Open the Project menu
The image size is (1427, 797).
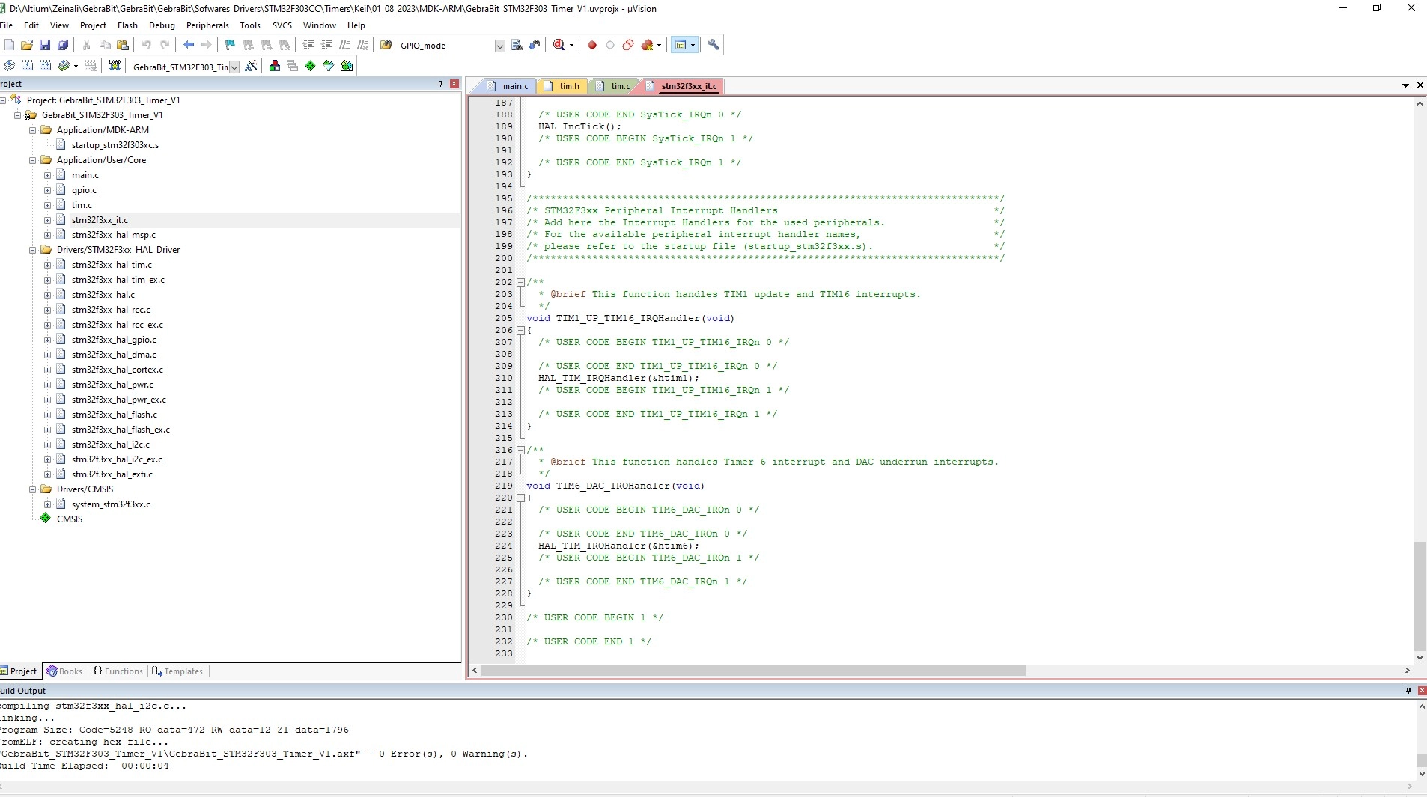(93, 25)
